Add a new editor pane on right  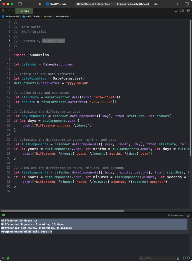click(189, 11)
